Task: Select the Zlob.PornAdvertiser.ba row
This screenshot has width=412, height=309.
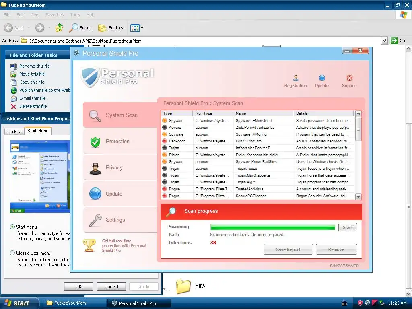Action: (x=257, y=128)
